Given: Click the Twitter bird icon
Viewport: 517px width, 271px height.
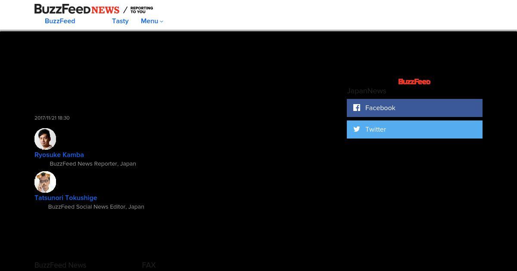Looking at the screenshot, I should click(357, 129).
